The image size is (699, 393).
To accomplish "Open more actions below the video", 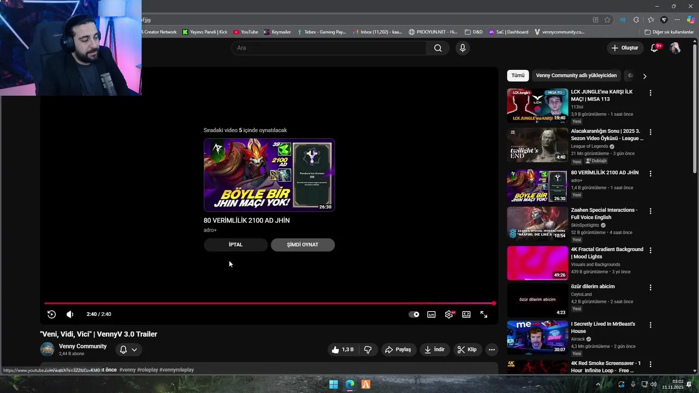I will point(491,350).
